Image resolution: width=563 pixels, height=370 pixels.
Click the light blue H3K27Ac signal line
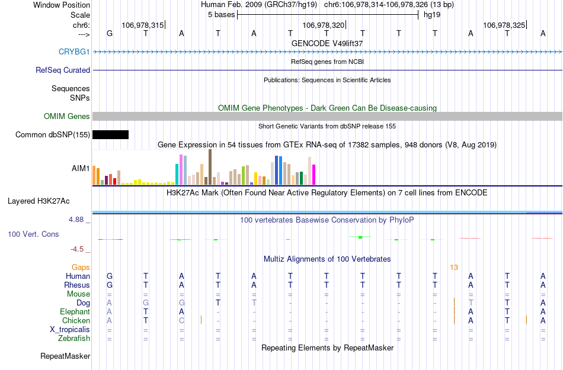point(327,213)
